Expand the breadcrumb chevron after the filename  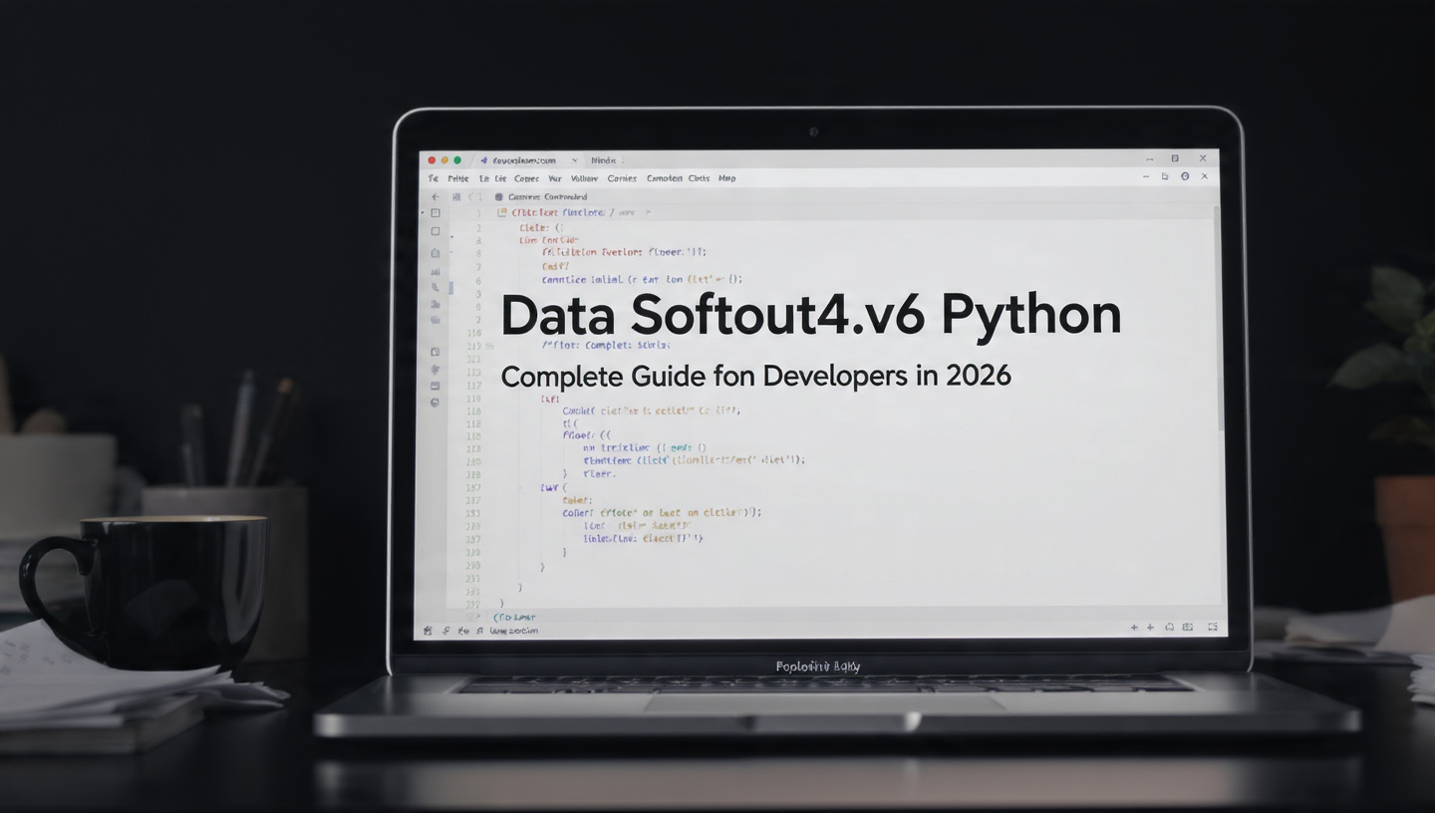tap(649, 212)
